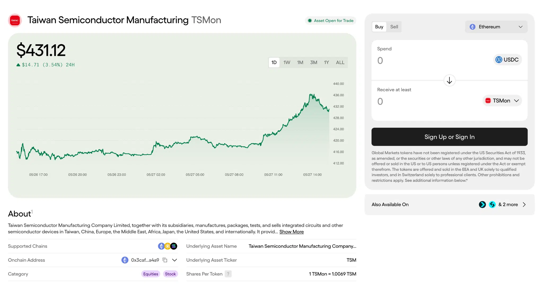Click the 'Taiwan Semiconductor Manufacturing Company...' asset name value

tap(303, 246)
